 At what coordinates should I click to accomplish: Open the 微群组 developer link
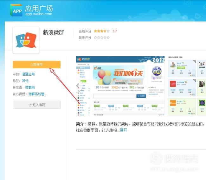coord(30,87)
